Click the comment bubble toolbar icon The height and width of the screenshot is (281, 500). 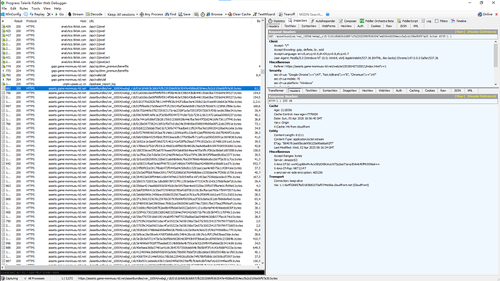tap(26, 14)
